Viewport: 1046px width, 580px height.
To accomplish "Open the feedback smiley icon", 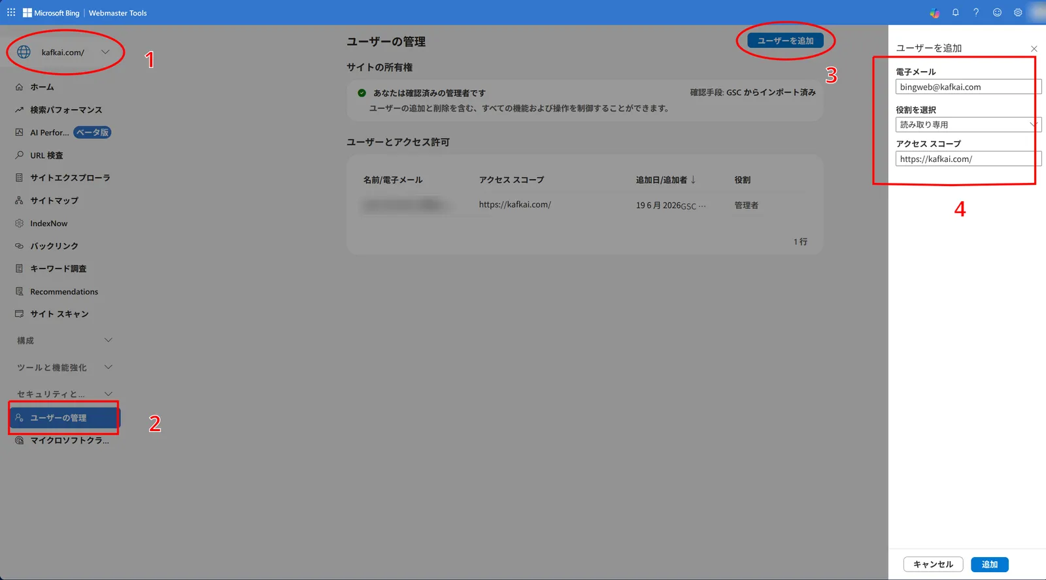I will [997, 12].
